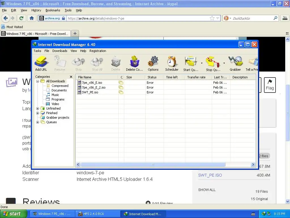Select the SWT_PE.iso download row
This screenshot has width=290, height=218.
pyautogui.click(x=165, y=92)
